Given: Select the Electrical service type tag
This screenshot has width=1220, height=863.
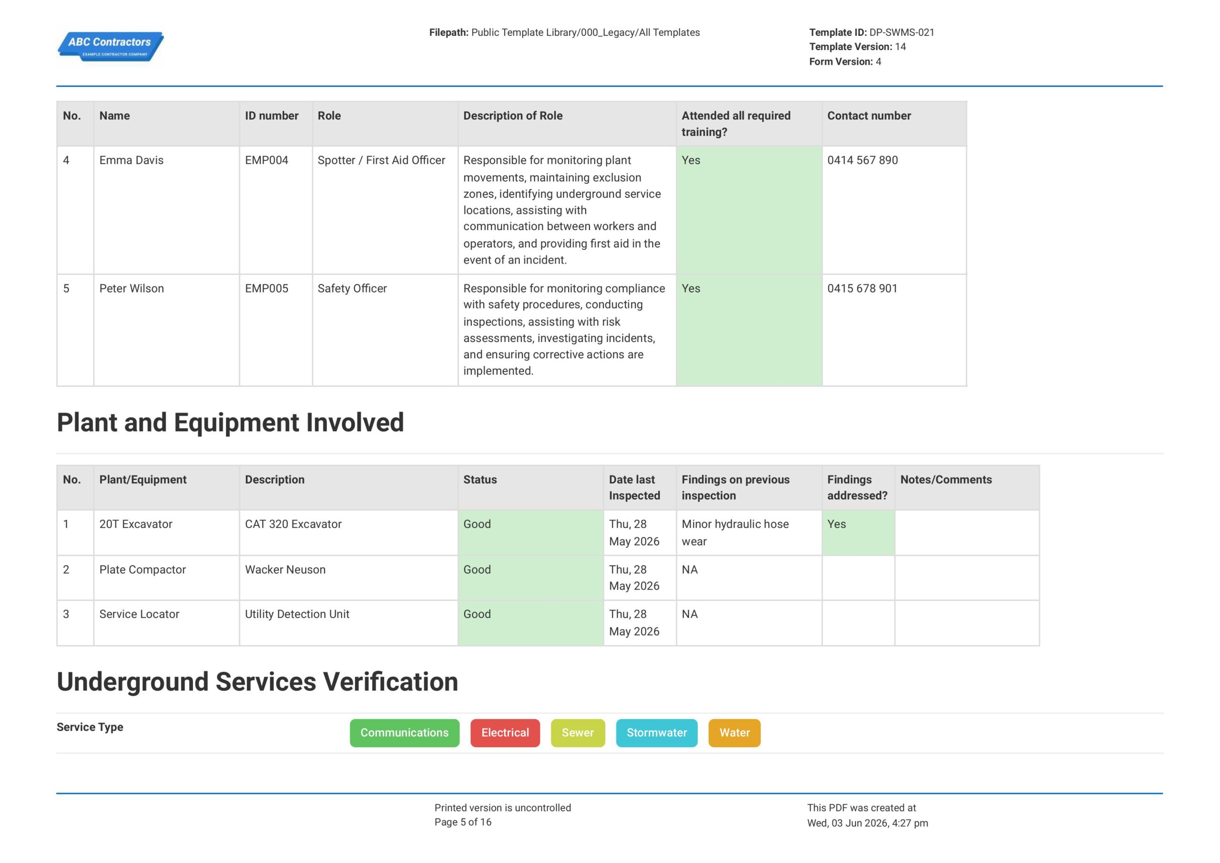Looking at the screenshot, I should pyautogui.click(x=505, y=733).
